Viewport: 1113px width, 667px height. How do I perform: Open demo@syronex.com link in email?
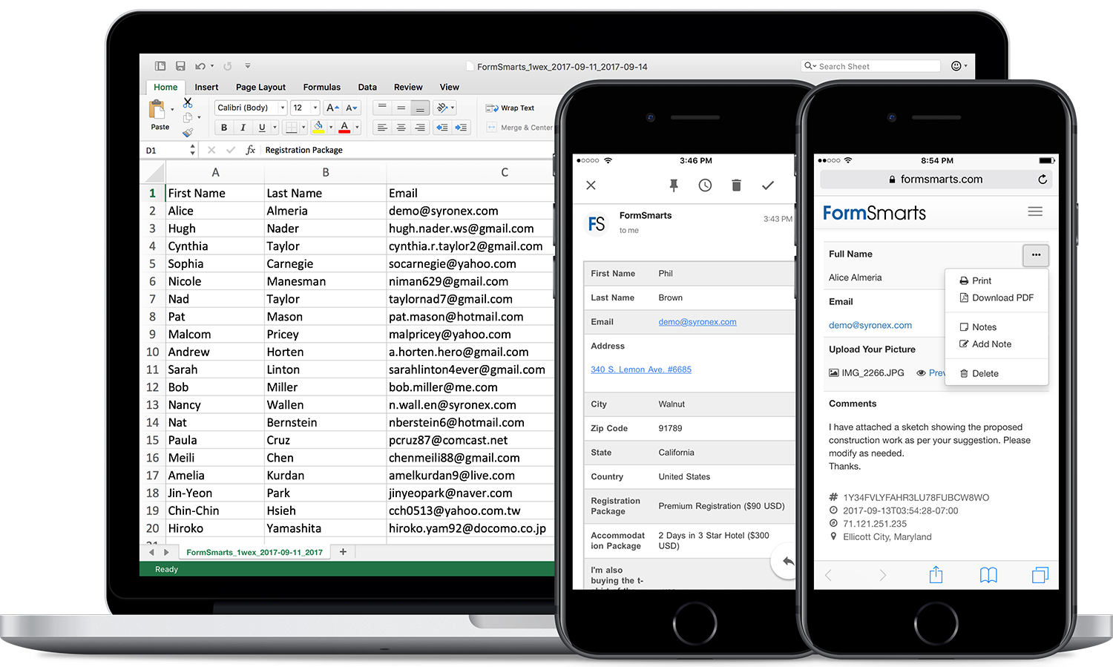[697, 322]
